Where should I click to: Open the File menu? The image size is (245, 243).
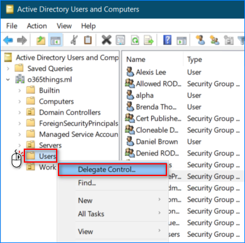click(12, 26)
